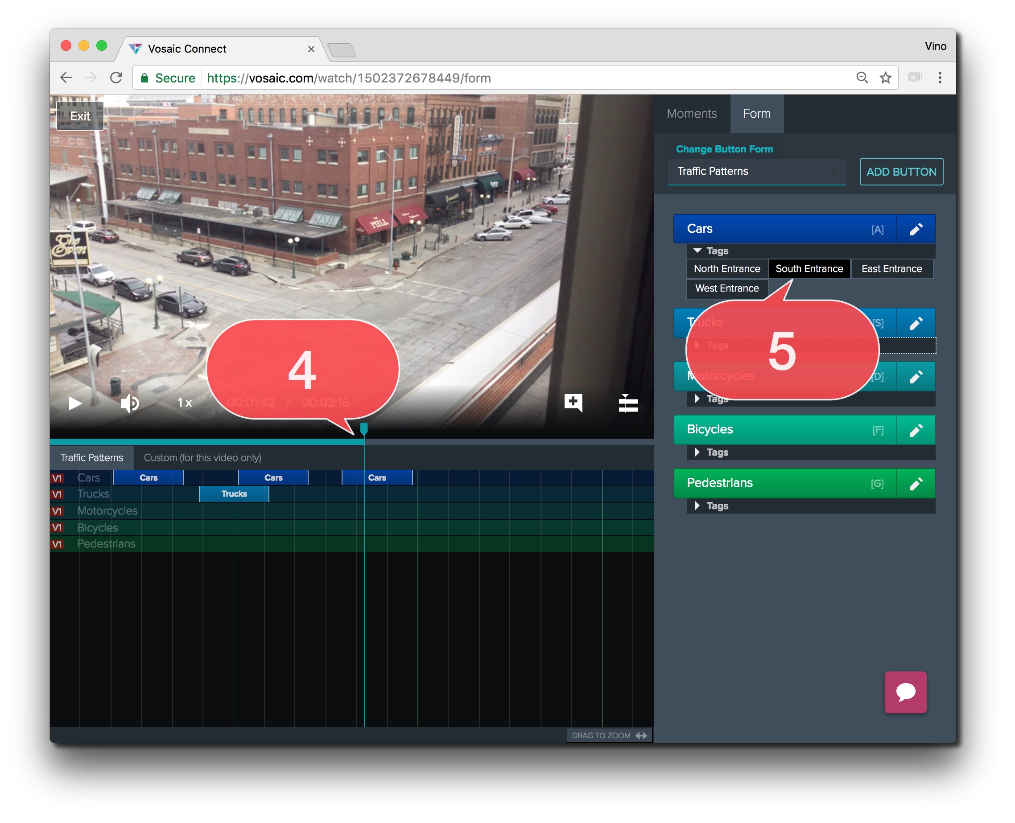Open the Traffic Patterns form dropdown
1015x823 pixels.
[756, 172]
